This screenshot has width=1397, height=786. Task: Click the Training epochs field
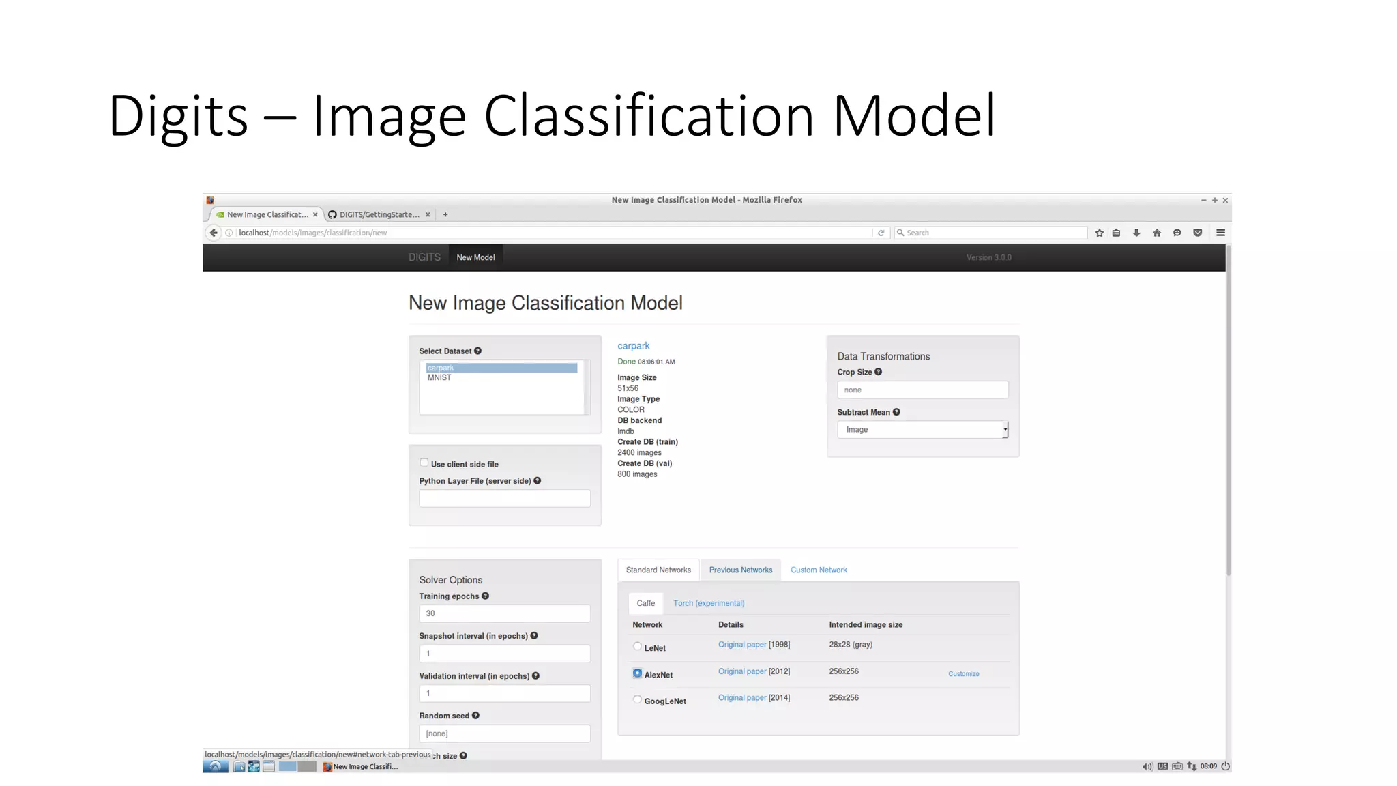click(505, 613)
